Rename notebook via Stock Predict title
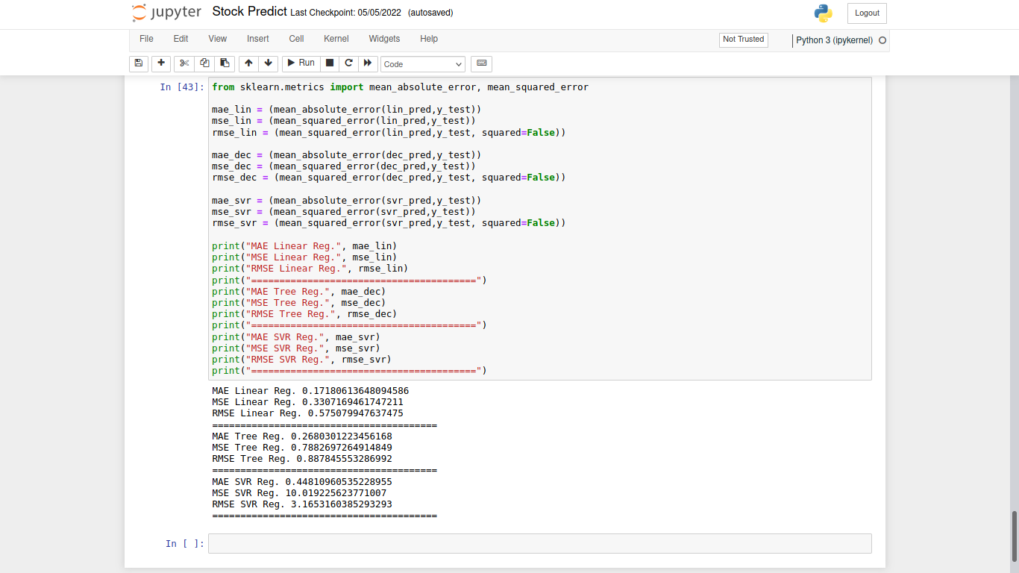This screenshot has height=573, width=1019. (x=250, y=12)
